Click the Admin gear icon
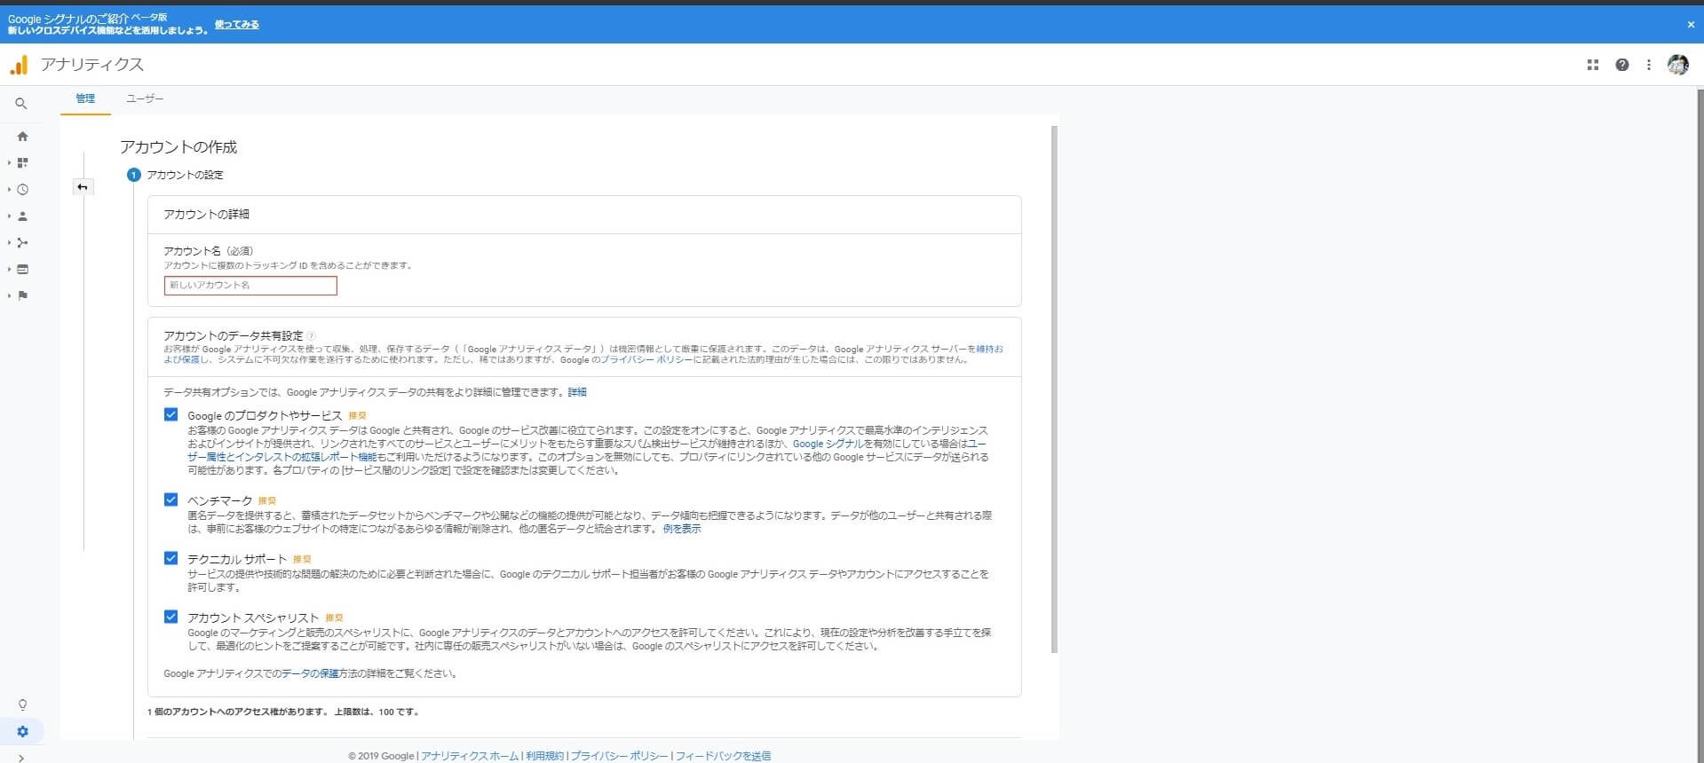The width and height of the screenshot is (1704, 763). (23, 732)
